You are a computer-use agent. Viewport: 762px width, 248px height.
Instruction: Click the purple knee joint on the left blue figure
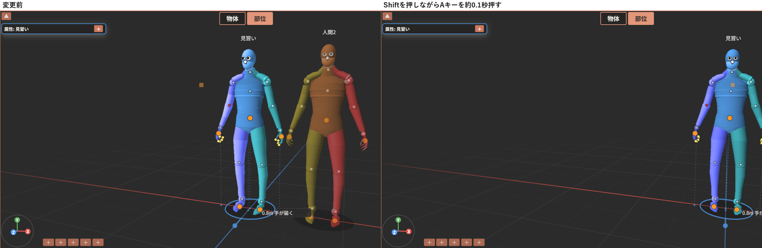coord(239,163)
